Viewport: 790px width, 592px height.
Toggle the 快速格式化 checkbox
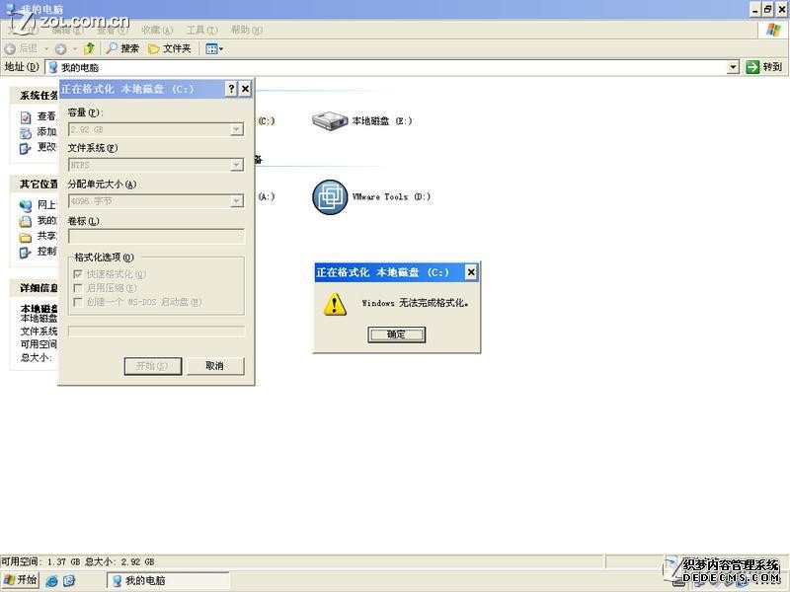click(78, 274)
